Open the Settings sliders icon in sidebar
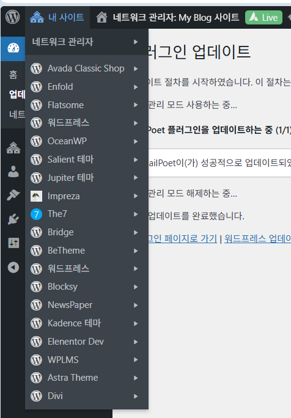Screen dimensions: 291x418 point(13,243)
